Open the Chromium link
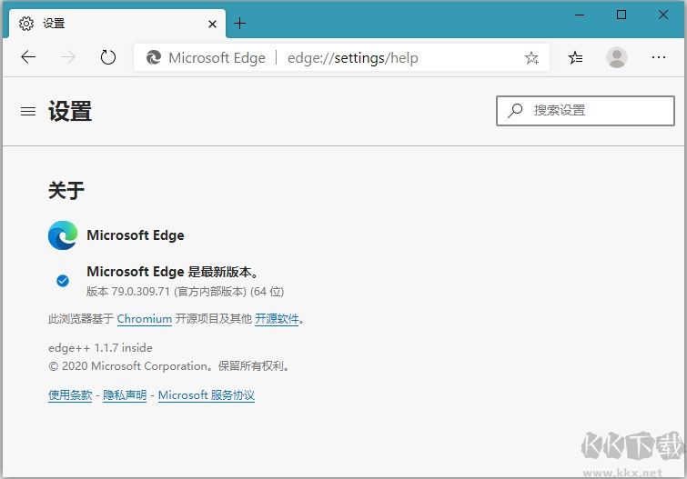 (144, 319)
